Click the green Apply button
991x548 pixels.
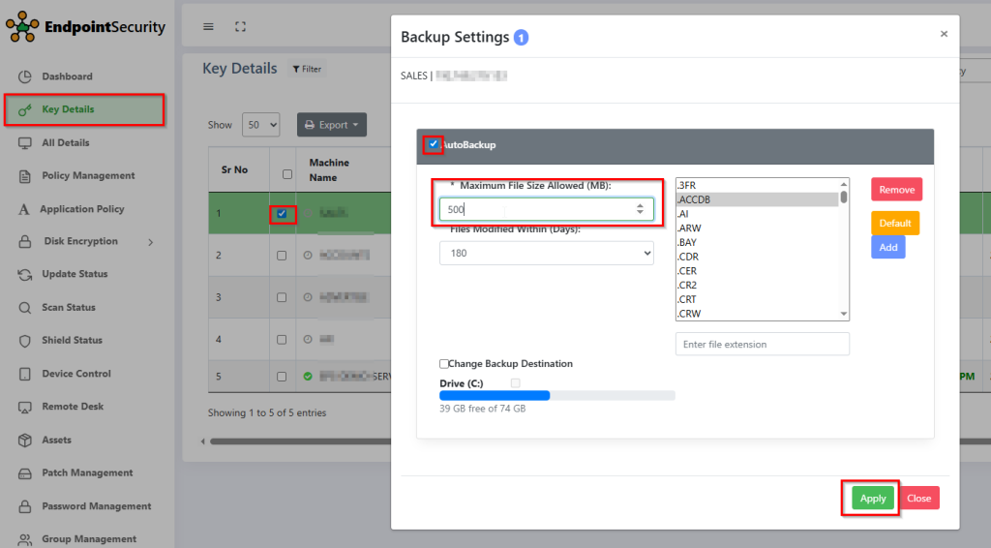coord(873,499)
